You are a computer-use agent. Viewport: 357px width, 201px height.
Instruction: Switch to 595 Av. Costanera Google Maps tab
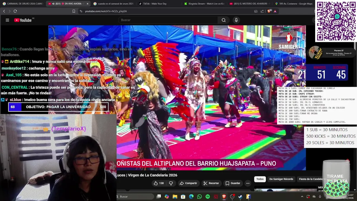pyautogui.click(x=294, y=4)
